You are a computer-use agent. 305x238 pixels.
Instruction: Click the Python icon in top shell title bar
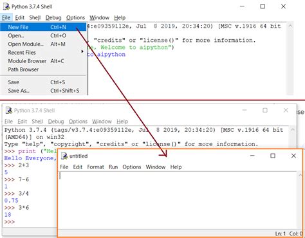[6, 6]
